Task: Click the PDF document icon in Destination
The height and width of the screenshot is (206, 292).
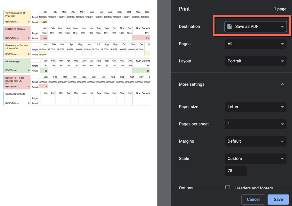Action: [x=230, y=27]
